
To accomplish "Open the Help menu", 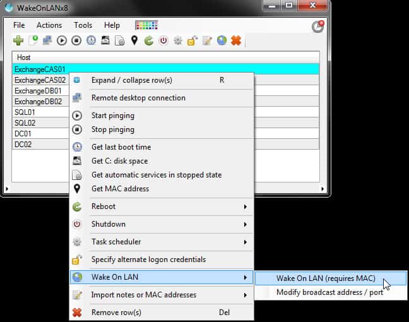I will [x=112, y=25].
